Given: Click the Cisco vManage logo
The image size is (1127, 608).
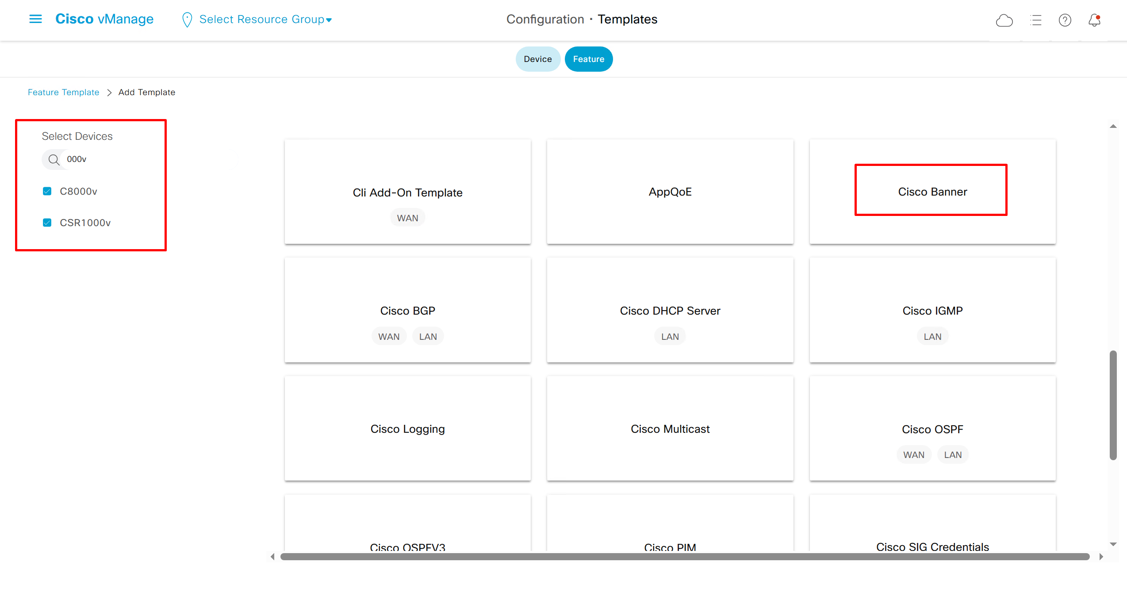Looking at the screenshot, I should click(104, 19).
